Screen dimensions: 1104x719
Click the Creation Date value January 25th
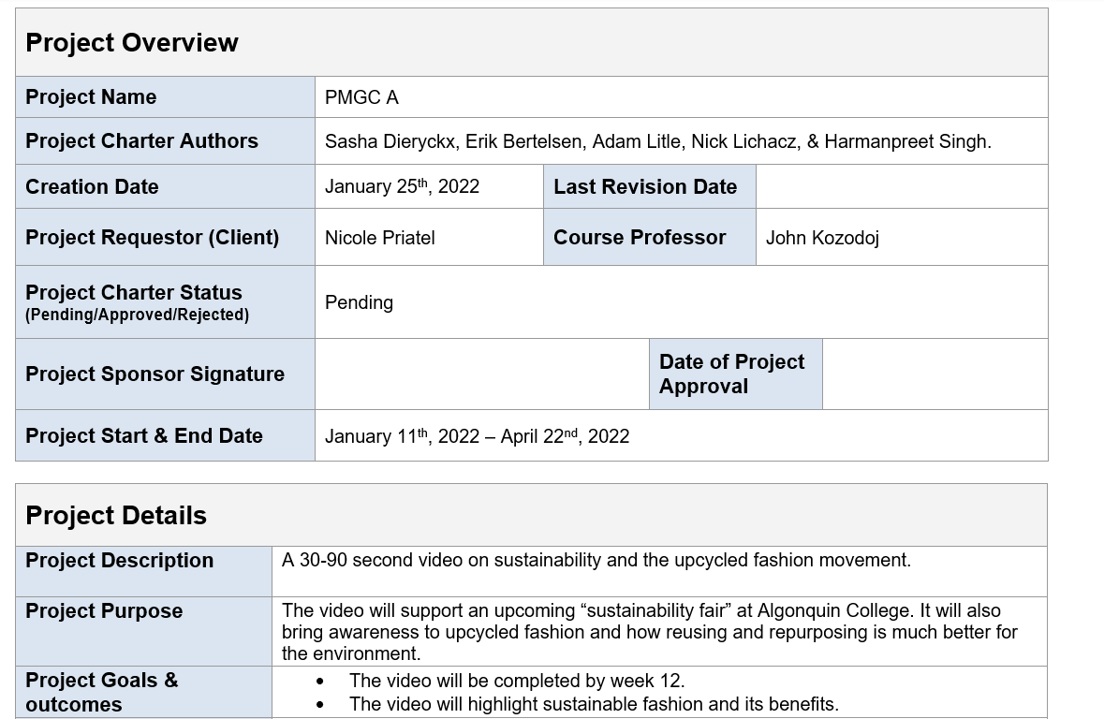[x=402, y=186]
